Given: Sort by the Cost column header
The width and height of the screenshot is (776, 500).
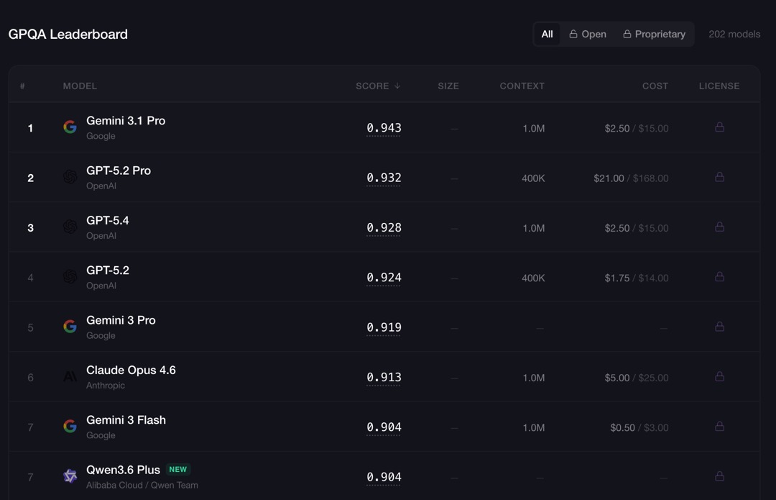Looking at the screenshot, I should (x=655, y=86).
